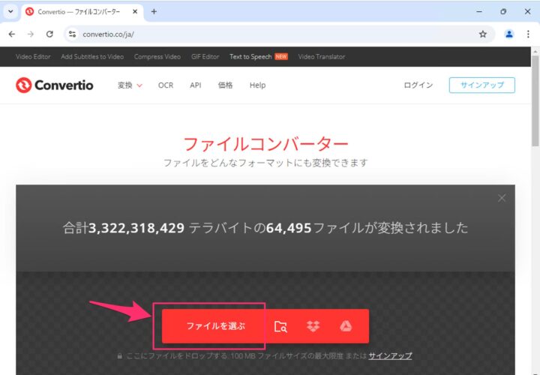Open Chrome three-dot menu
The height and width of the screenshot is (375, 540).
point(529,34)
